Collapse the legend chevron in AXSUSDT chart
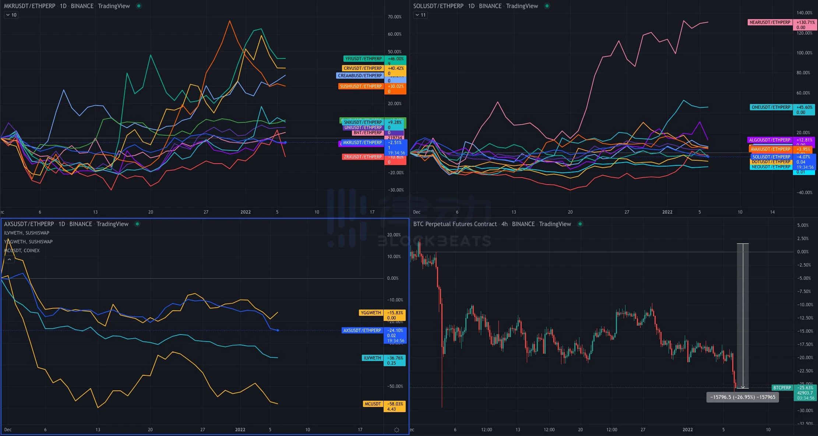Screen dimensions: 818x436 coord(9,259)
